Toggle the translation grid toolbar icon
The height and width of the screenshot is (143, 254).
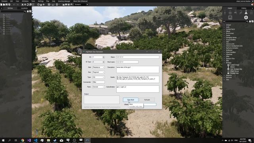click(x=49, y=4)
